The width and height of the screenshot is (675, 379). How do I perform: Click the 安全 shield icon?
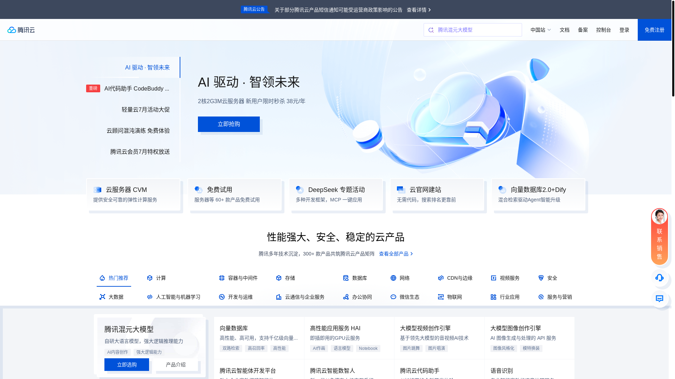[x=541, y=278]
